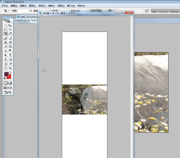
Task: Select the Type tool
Action: tap(10, 55)
